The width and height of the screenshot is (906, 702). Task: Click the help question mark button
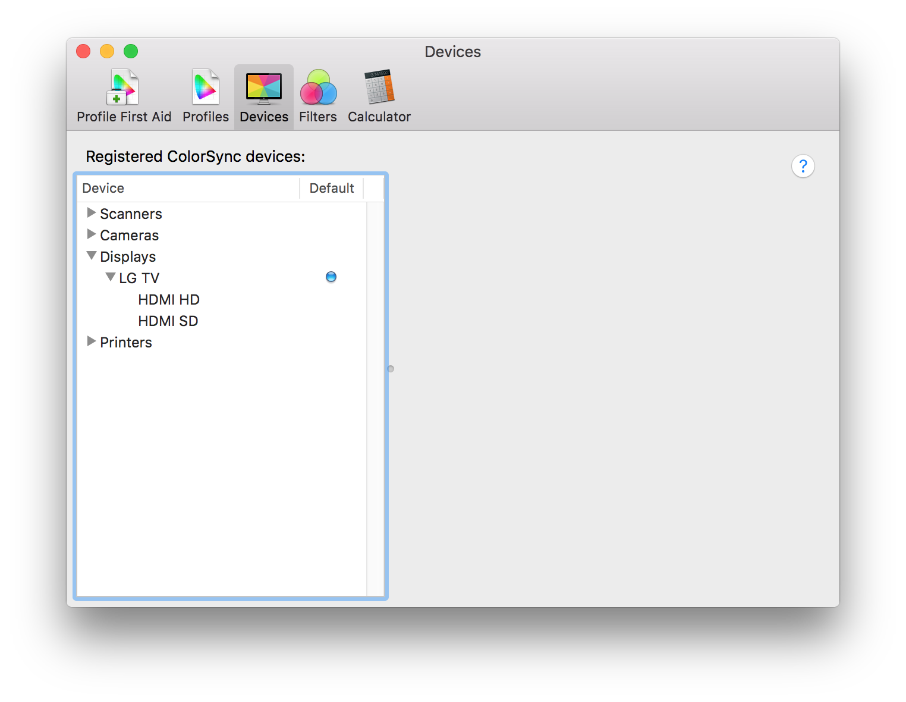click(803, 166)
